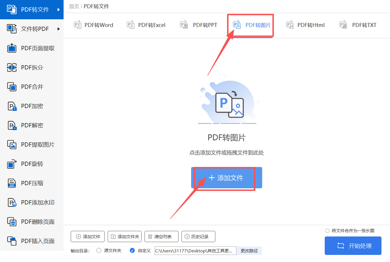The height and width of the screenshot is (262, 390).
Task: Expand the PDF转文件 submenu arrow
Action: (58, 10)
